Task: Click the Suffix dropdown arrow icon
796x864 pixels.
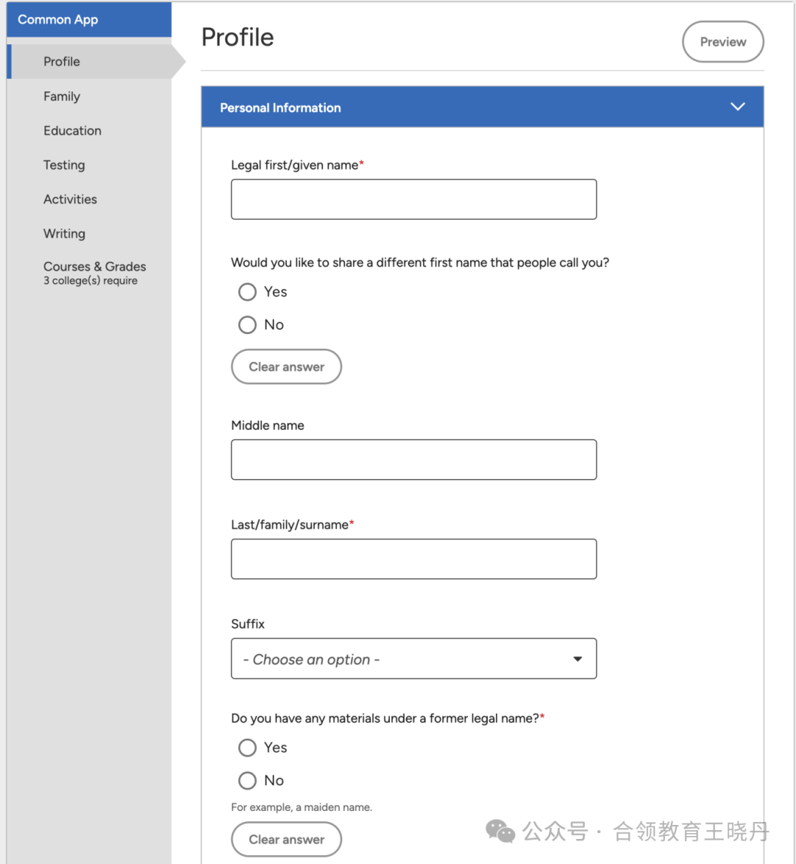Action: (577, 659)
